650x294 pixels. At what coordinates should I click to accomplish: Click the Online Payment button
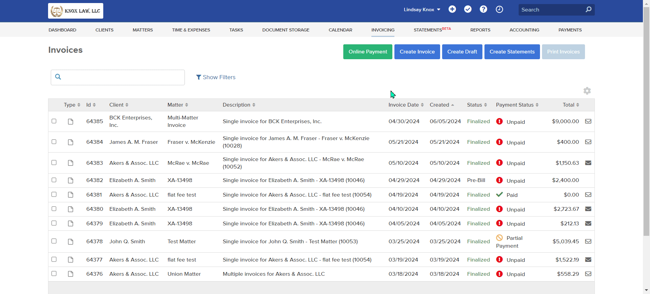pyautogui.click(x=368, y=52)
